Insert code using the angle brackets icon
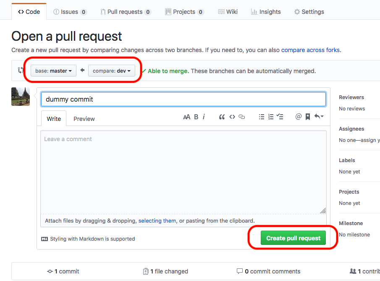The image size is (380, 281). [x=232, y=117]
